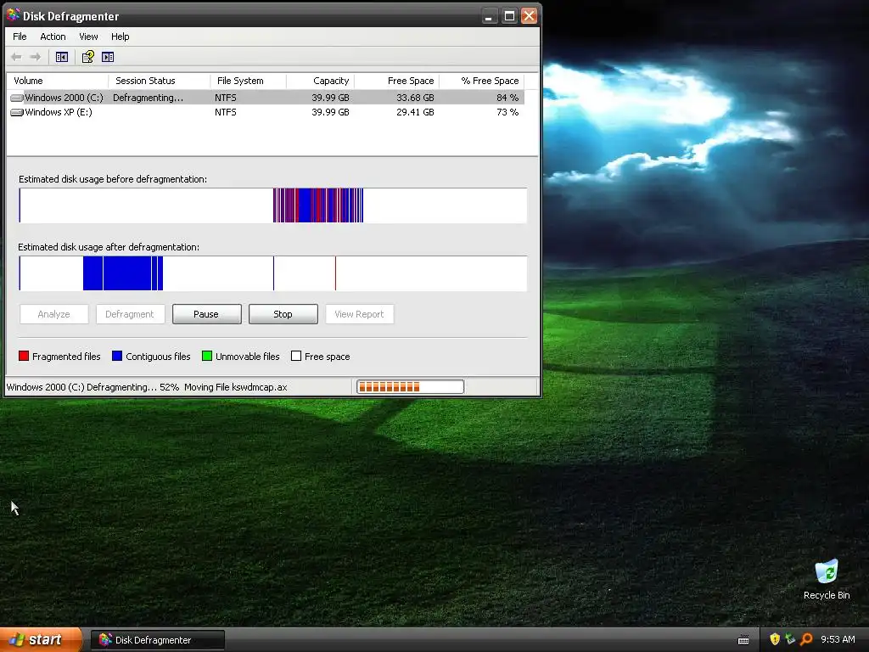Screen dimensions: 869x652
Task: Minimize the Disk Defragmenter window
Action: coord(488,16)
